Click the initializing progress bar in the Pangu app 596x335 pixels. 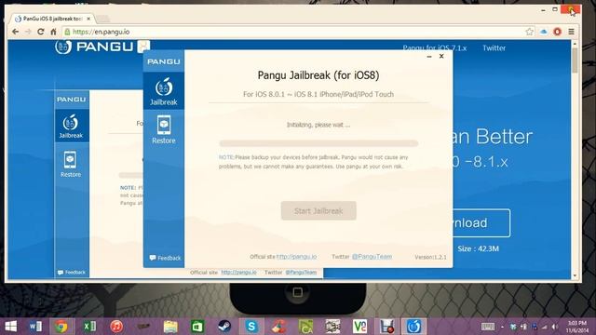pos(318,143)
